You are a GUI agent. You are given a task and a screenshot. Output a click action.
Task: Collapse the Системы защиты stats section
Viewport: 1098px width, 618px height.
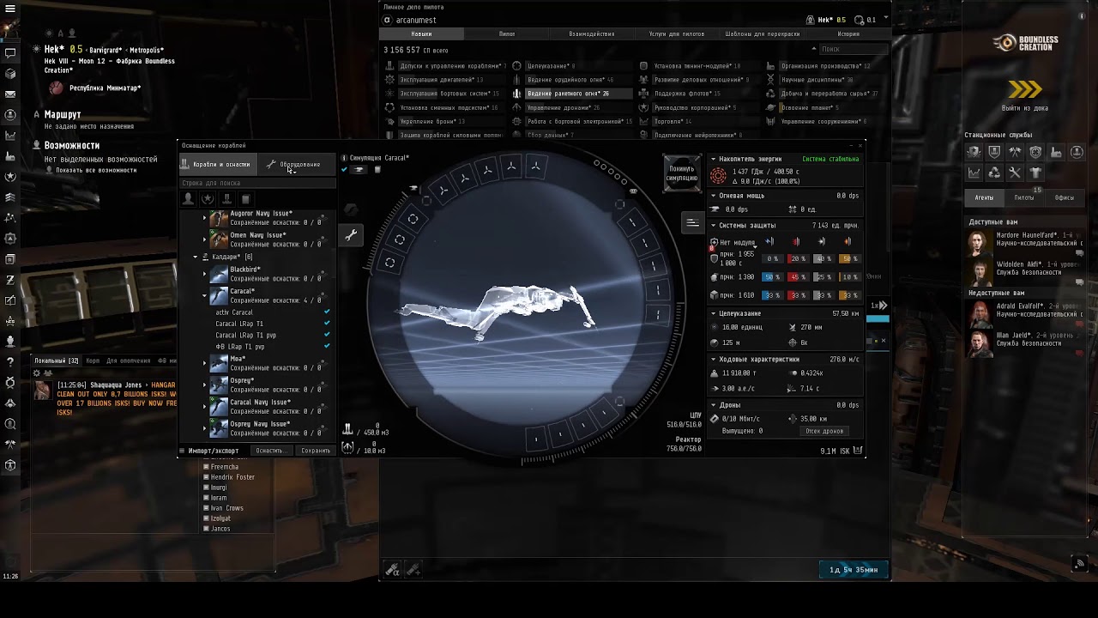713,226
